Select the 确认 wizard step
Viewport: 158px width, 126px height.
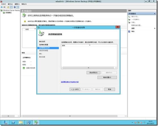[40, 54]
